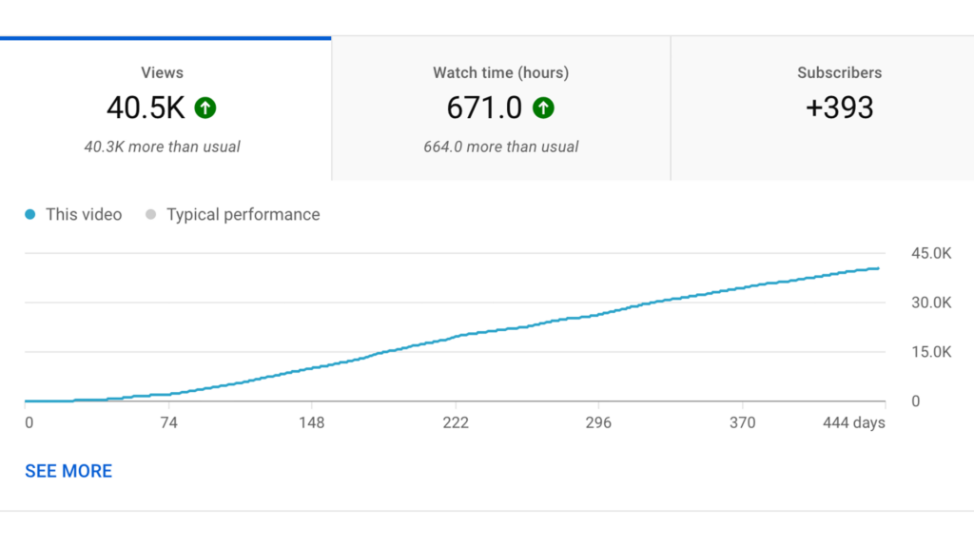974x548 pixels.
Task: Click the 40.5K views count
Action: [146, 108]
